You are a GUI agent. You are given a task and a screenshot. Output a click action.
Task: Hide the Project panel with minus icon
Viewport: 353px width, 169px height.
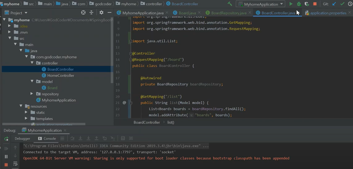[x=110, y=13]
